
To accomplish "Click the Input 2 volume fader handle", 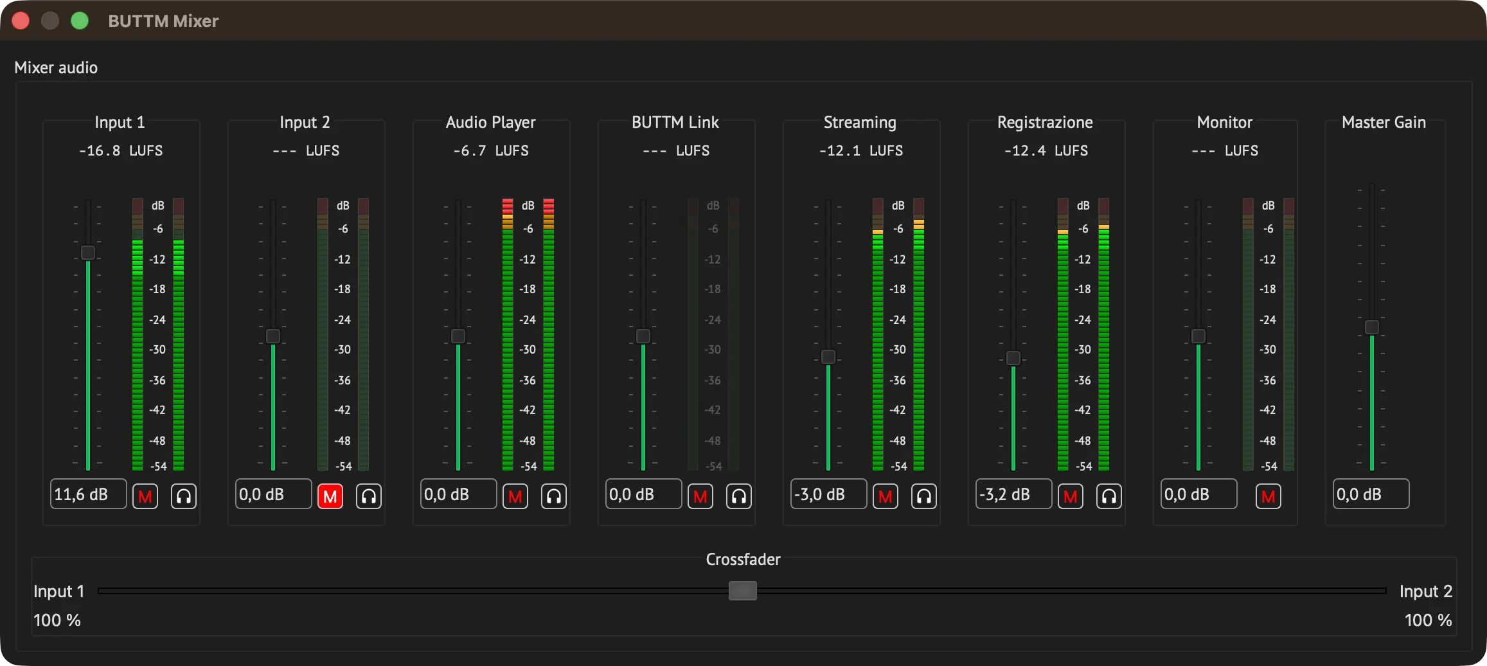I will click(x=273, y=336).
